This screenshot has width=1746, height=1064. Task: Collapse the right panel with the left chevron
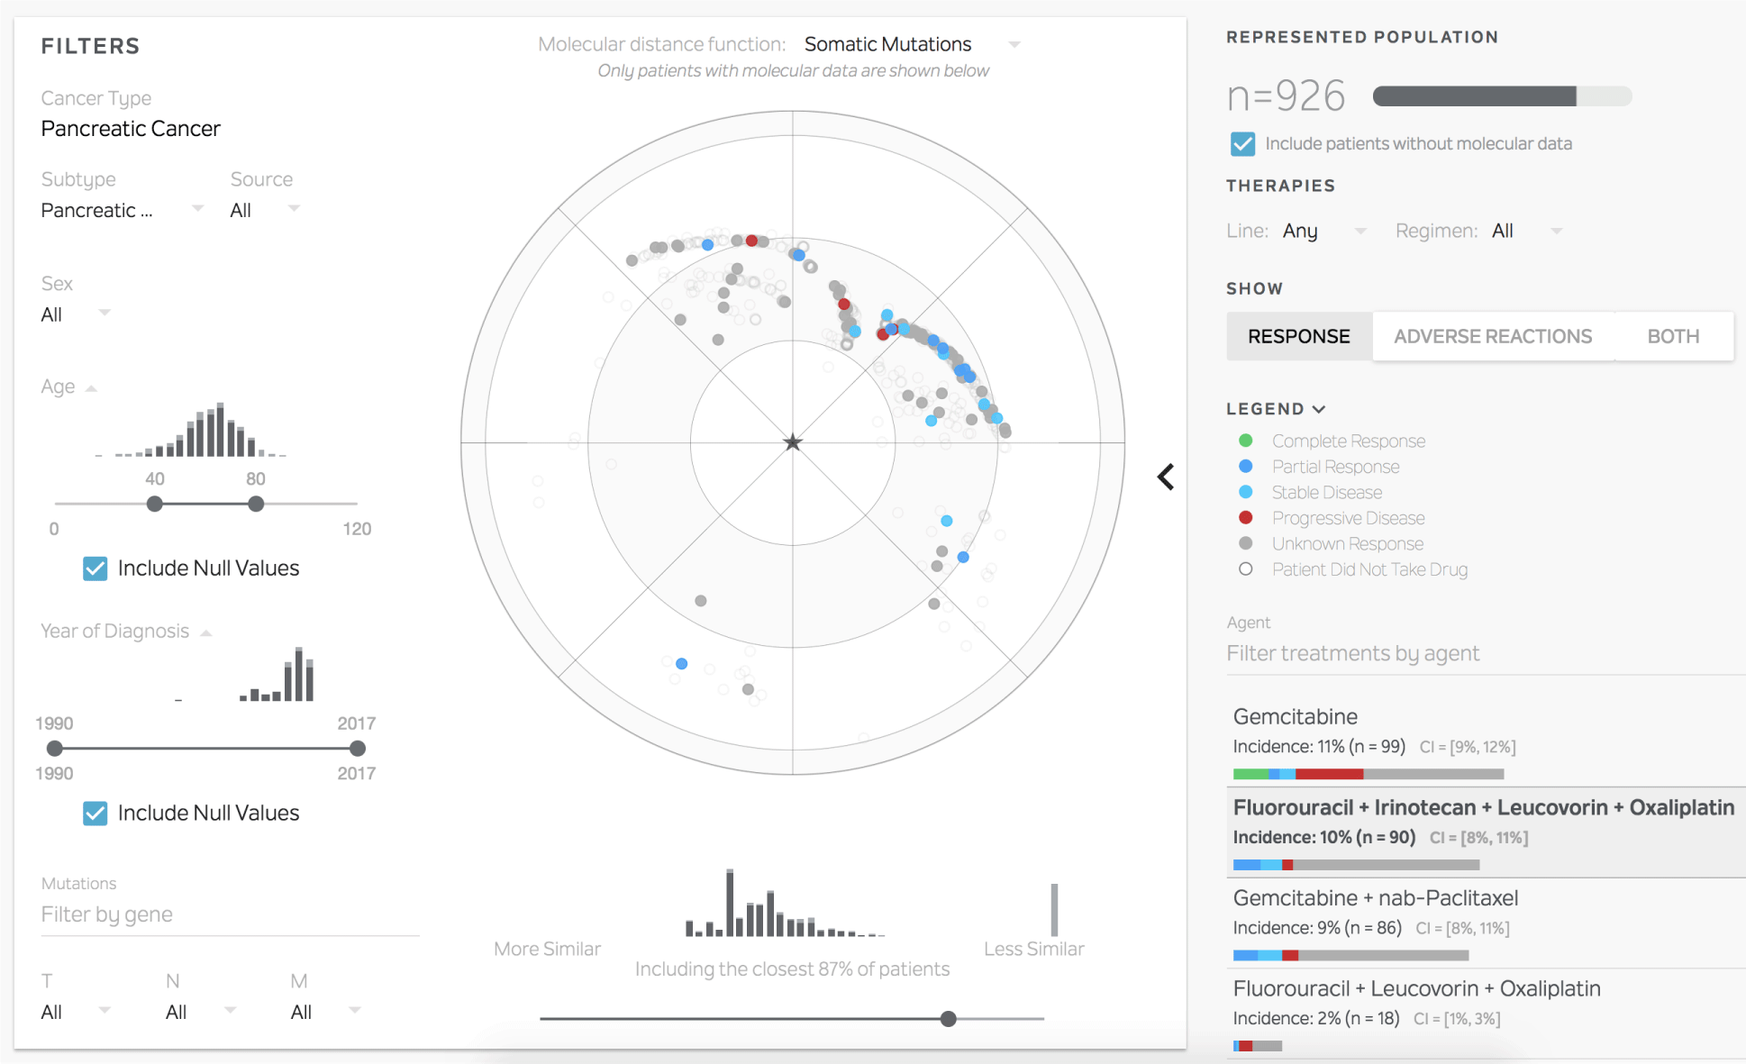click(1166, 477)
